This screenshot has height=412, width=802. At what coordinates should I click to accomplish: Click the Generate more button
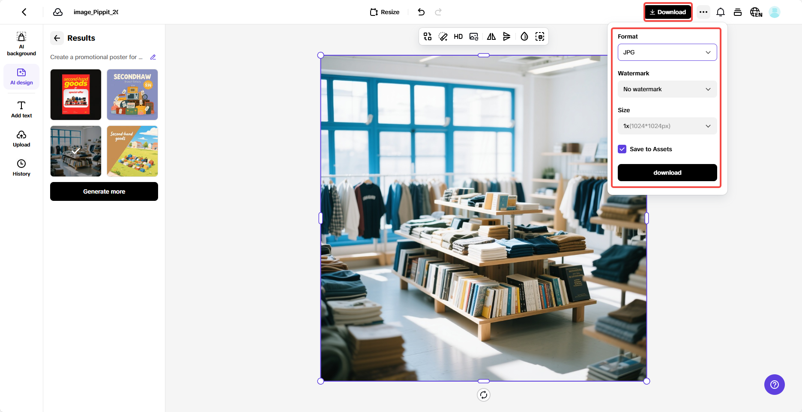click(104, 191)
